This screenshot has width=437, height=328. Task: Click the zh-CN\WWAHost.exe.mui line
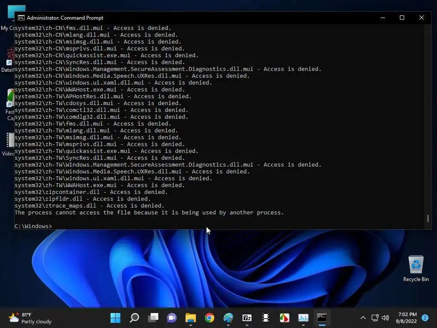click(99, 90)
